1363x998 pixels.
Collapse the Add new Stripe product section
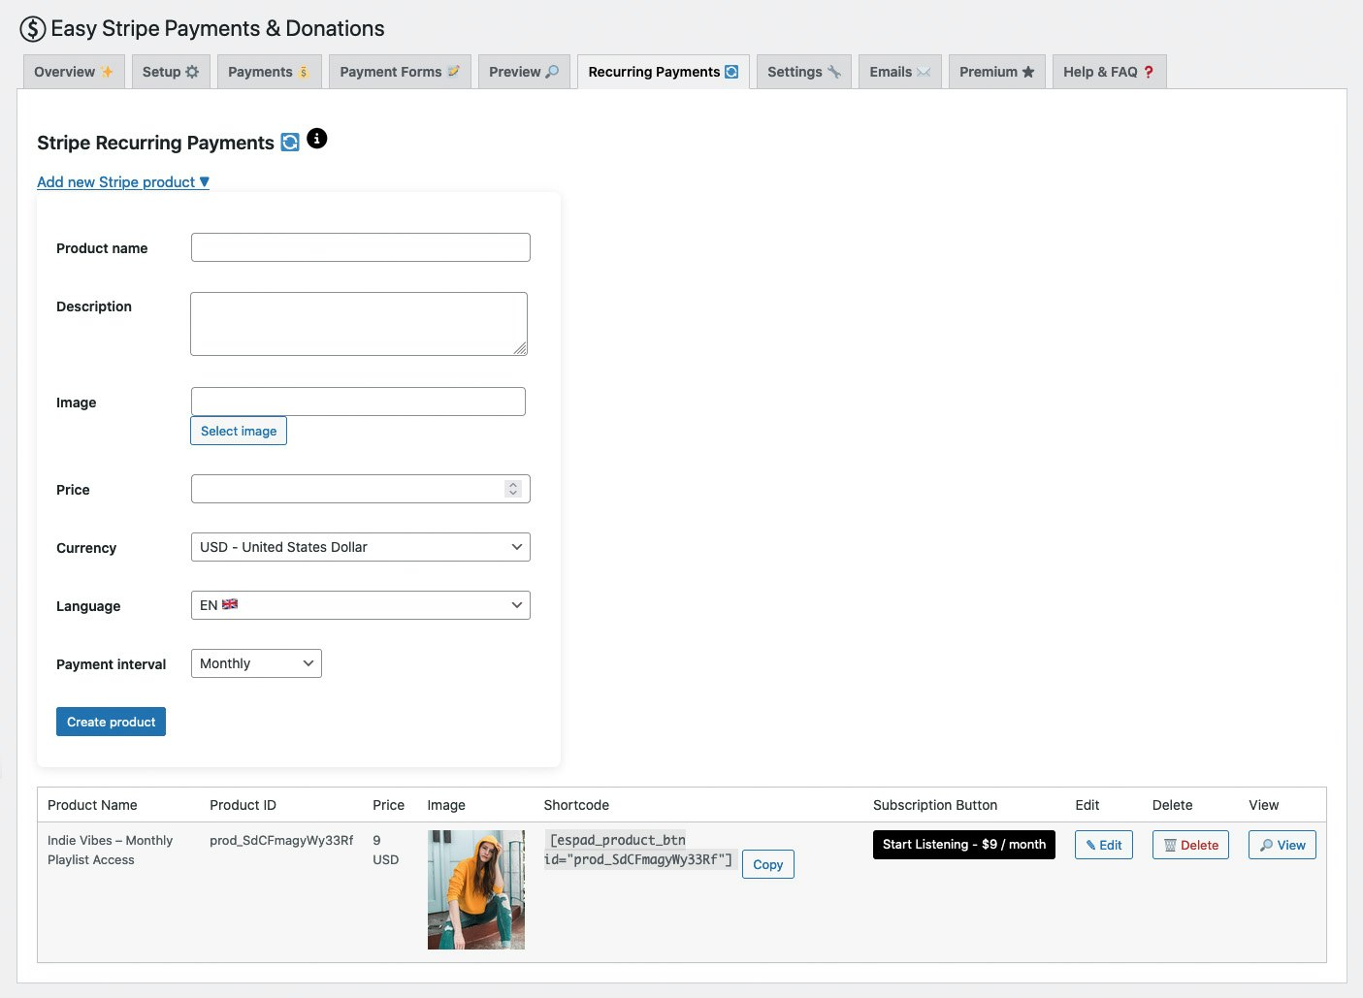pos(122,181)
